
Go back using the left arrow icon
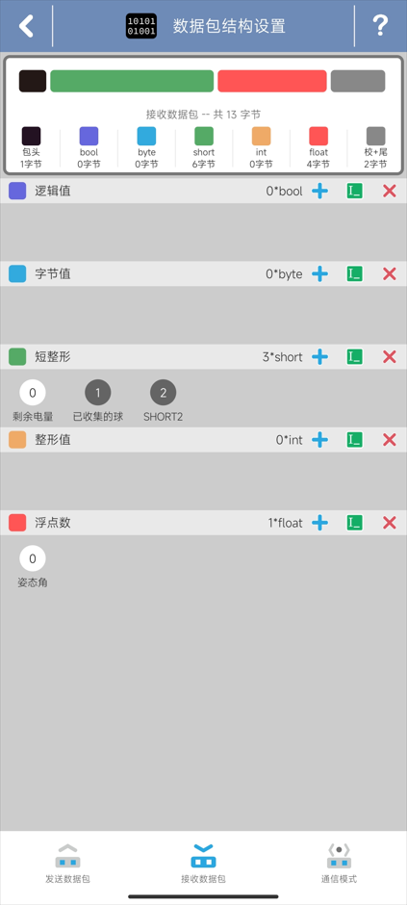coord(26,26)
